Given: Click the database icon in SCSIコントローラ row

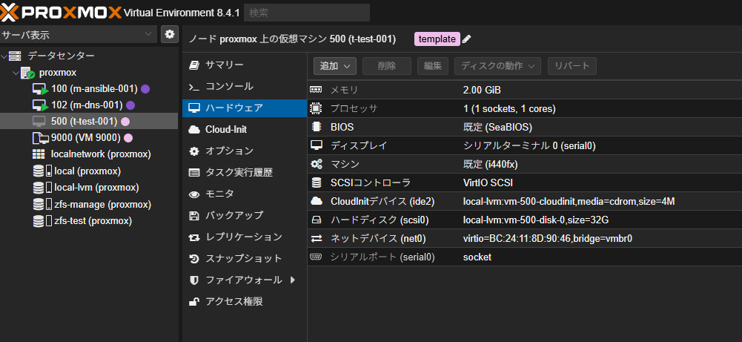Looking at the screenshot, I should point(316,182).
